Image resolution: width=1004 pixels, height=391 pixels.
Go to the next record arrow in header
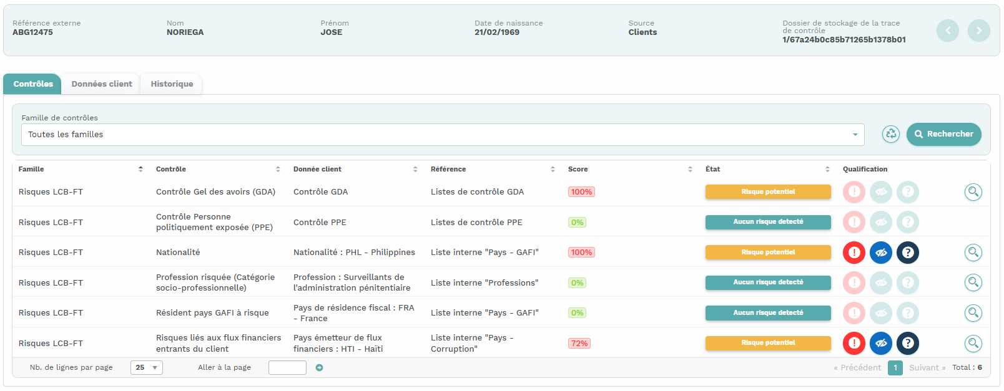point(979,31)
